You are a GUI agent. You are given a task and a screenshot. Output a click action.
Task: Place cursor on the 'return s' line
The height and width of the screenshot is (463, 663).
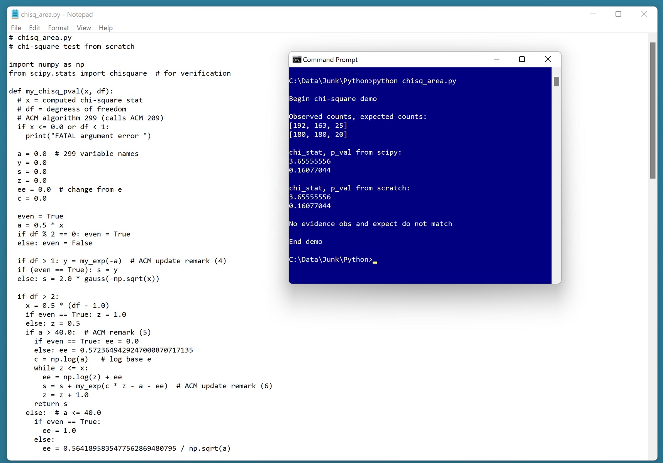click(51, 404)
